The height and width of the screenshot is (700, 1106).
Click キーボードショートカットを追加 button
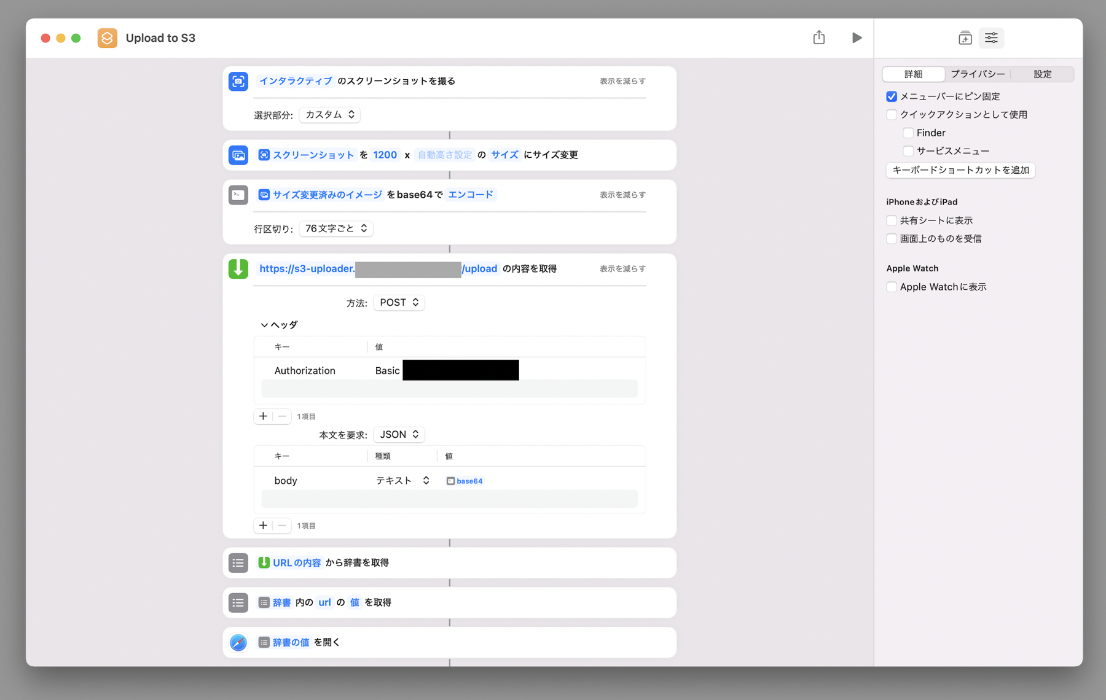click(x=960, y=170)
